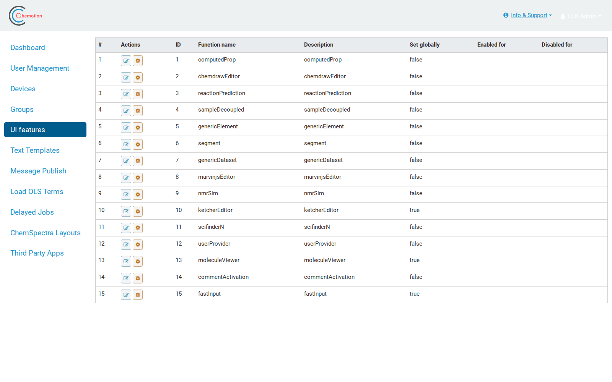Screen dimensions: 612x382
Task: Open gear settings for moleculeViewer
Action: pyautogui.click(x=138, y=261)
